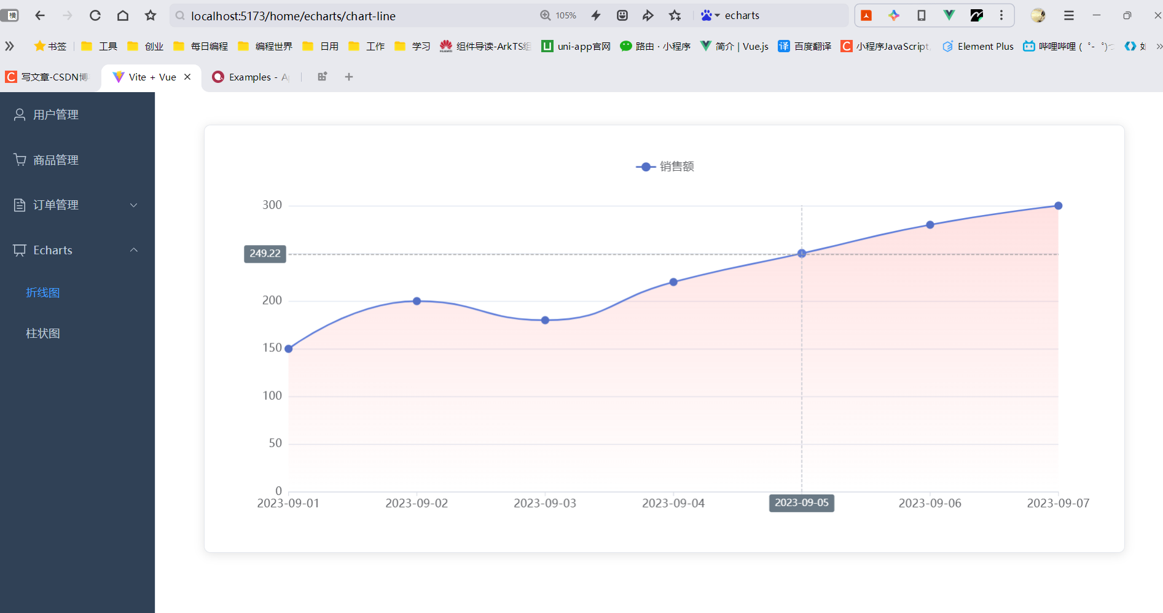The image size is (1163, 613).
Task: Open the uni-app官网 bookmark
Action: tap(576, 46)
